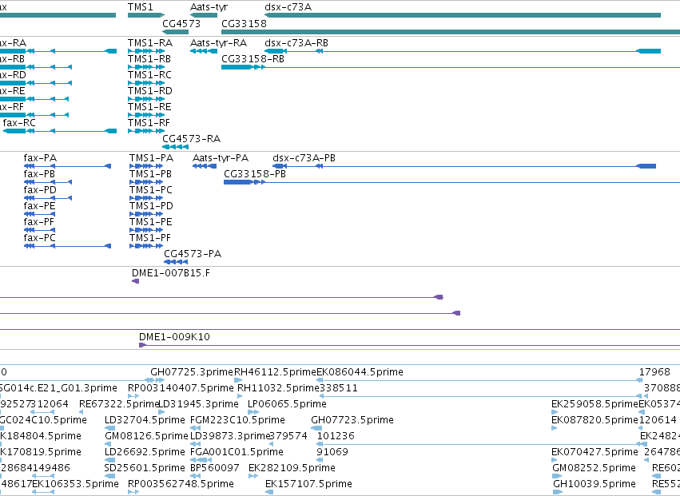Click protein TMS1-PA
680x496 pixels.
tap(151, 158)
